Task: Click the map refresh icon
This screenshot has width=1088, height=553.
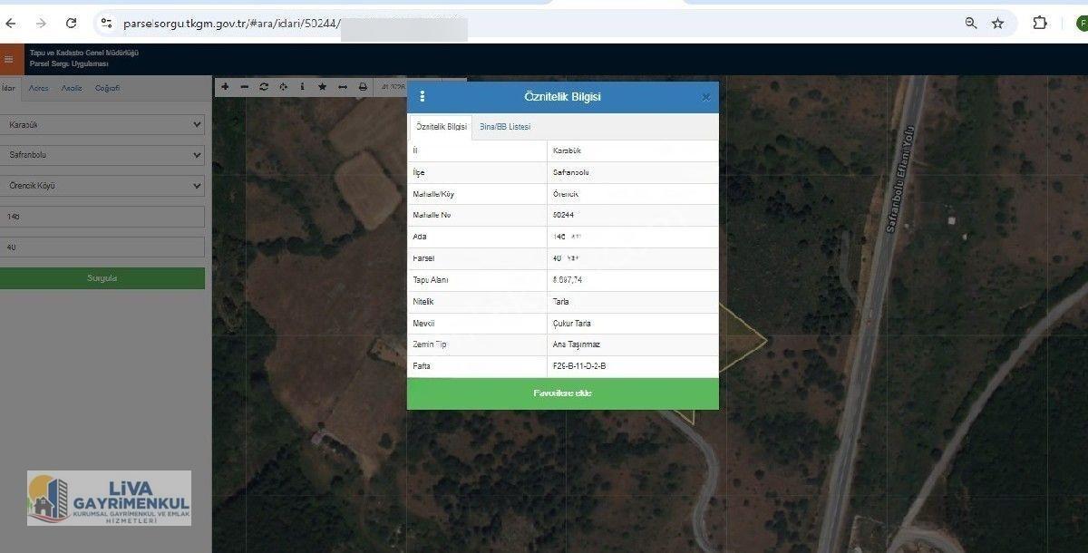Action: 264,87
